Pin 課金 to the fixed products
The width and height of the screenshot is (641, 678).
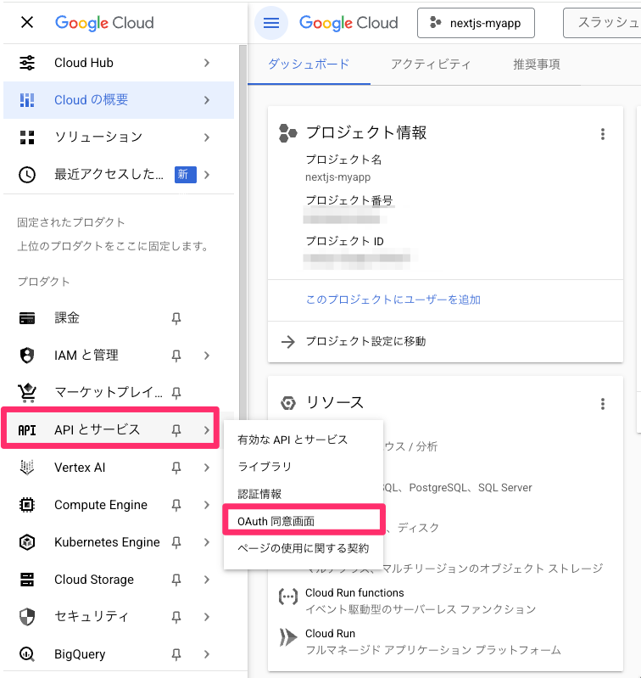(x=176, y=319)
